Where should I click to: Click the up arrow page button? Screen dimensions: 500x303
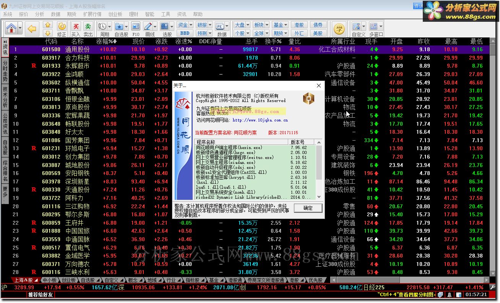coord(48,25)
